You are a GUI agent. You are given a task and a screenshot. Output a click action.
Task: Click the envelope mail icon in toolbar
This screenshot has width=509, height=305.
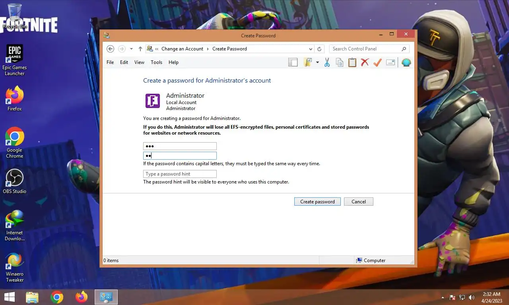(390, 62)
